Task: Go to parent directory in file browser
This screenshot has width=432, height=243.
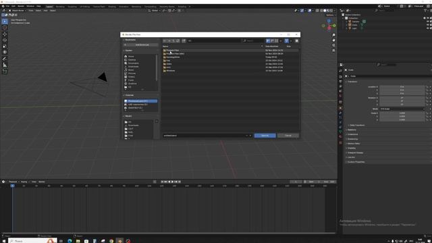Action: tap(173, 40)
